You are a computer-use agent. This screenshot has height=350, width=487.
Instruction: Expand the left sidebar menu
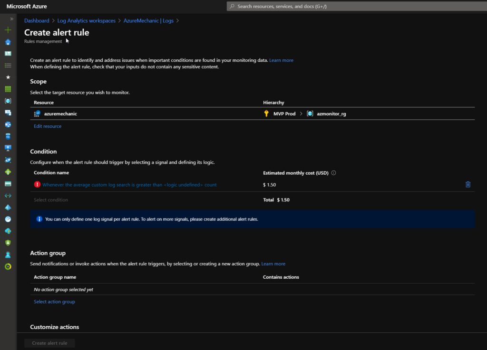(x=11, y=19)
